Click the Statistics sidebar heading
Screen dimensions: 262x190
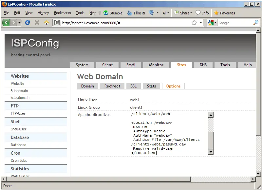pos(20,169)
